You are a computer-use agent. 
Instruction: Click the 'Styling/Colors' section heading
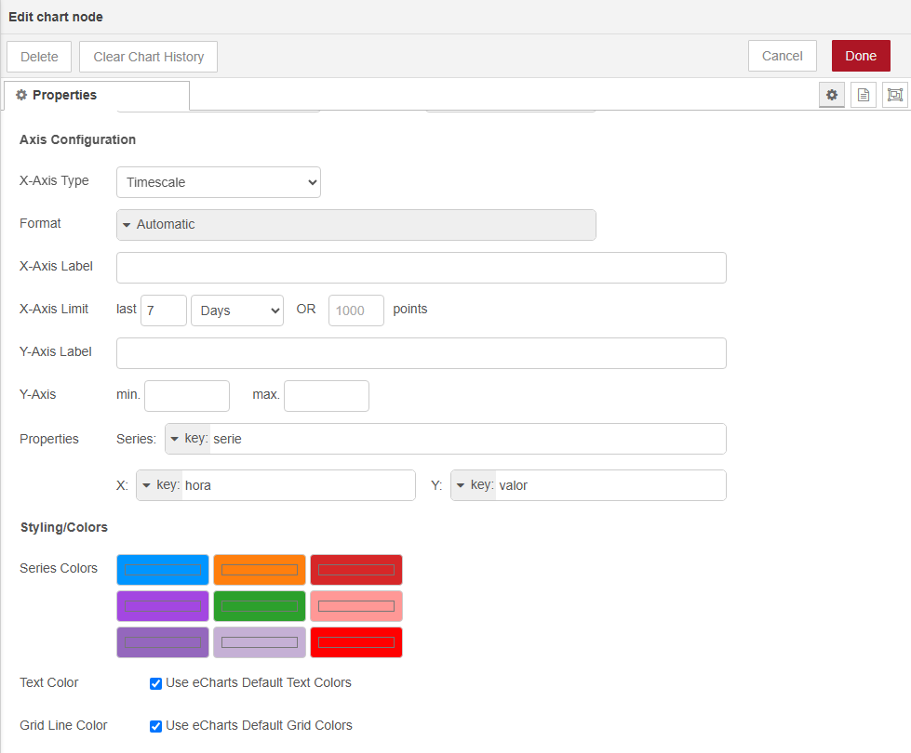(64, 528)
